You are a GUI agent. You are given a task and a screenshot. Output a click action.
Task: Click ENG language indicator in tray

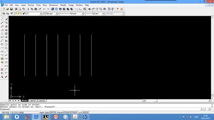196,117
